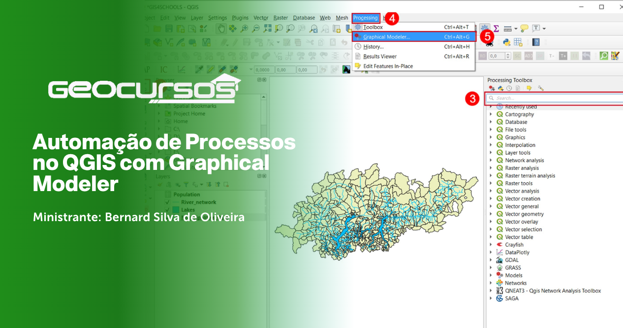
Task: Hide the Lakes layer
Action: pos(167,209)
